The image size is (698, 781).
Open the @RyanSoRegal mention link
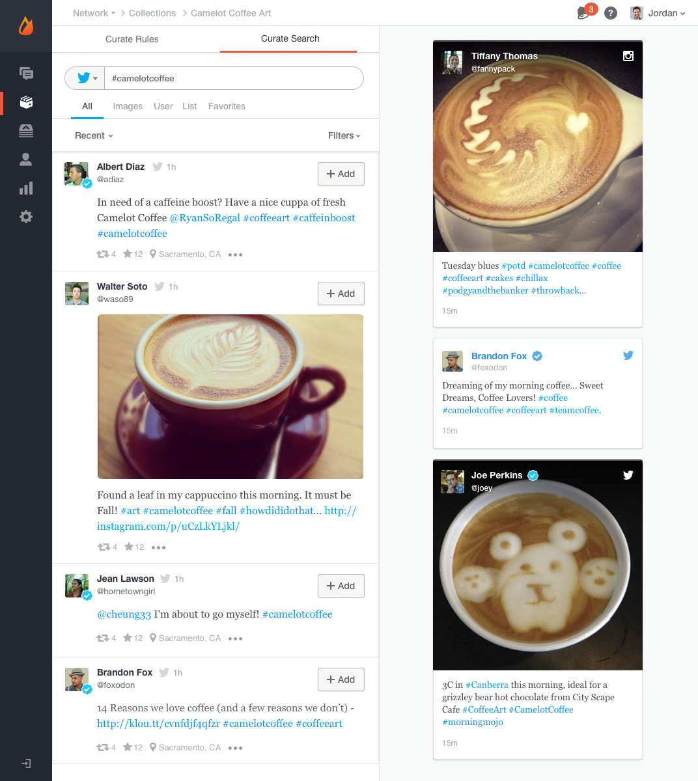[x=205, y=218]
